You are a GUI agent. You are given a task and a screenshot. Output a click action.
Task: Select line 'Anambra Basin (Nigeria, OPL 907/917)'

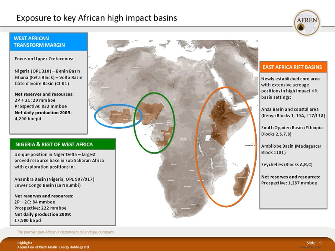pyautogui.click(x=54, y=179)
